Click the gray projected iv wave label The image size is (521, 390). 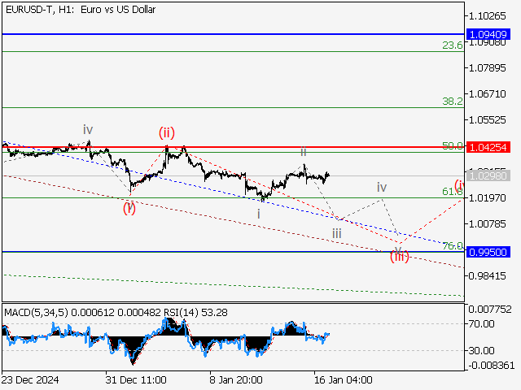[x=381, y=188]
